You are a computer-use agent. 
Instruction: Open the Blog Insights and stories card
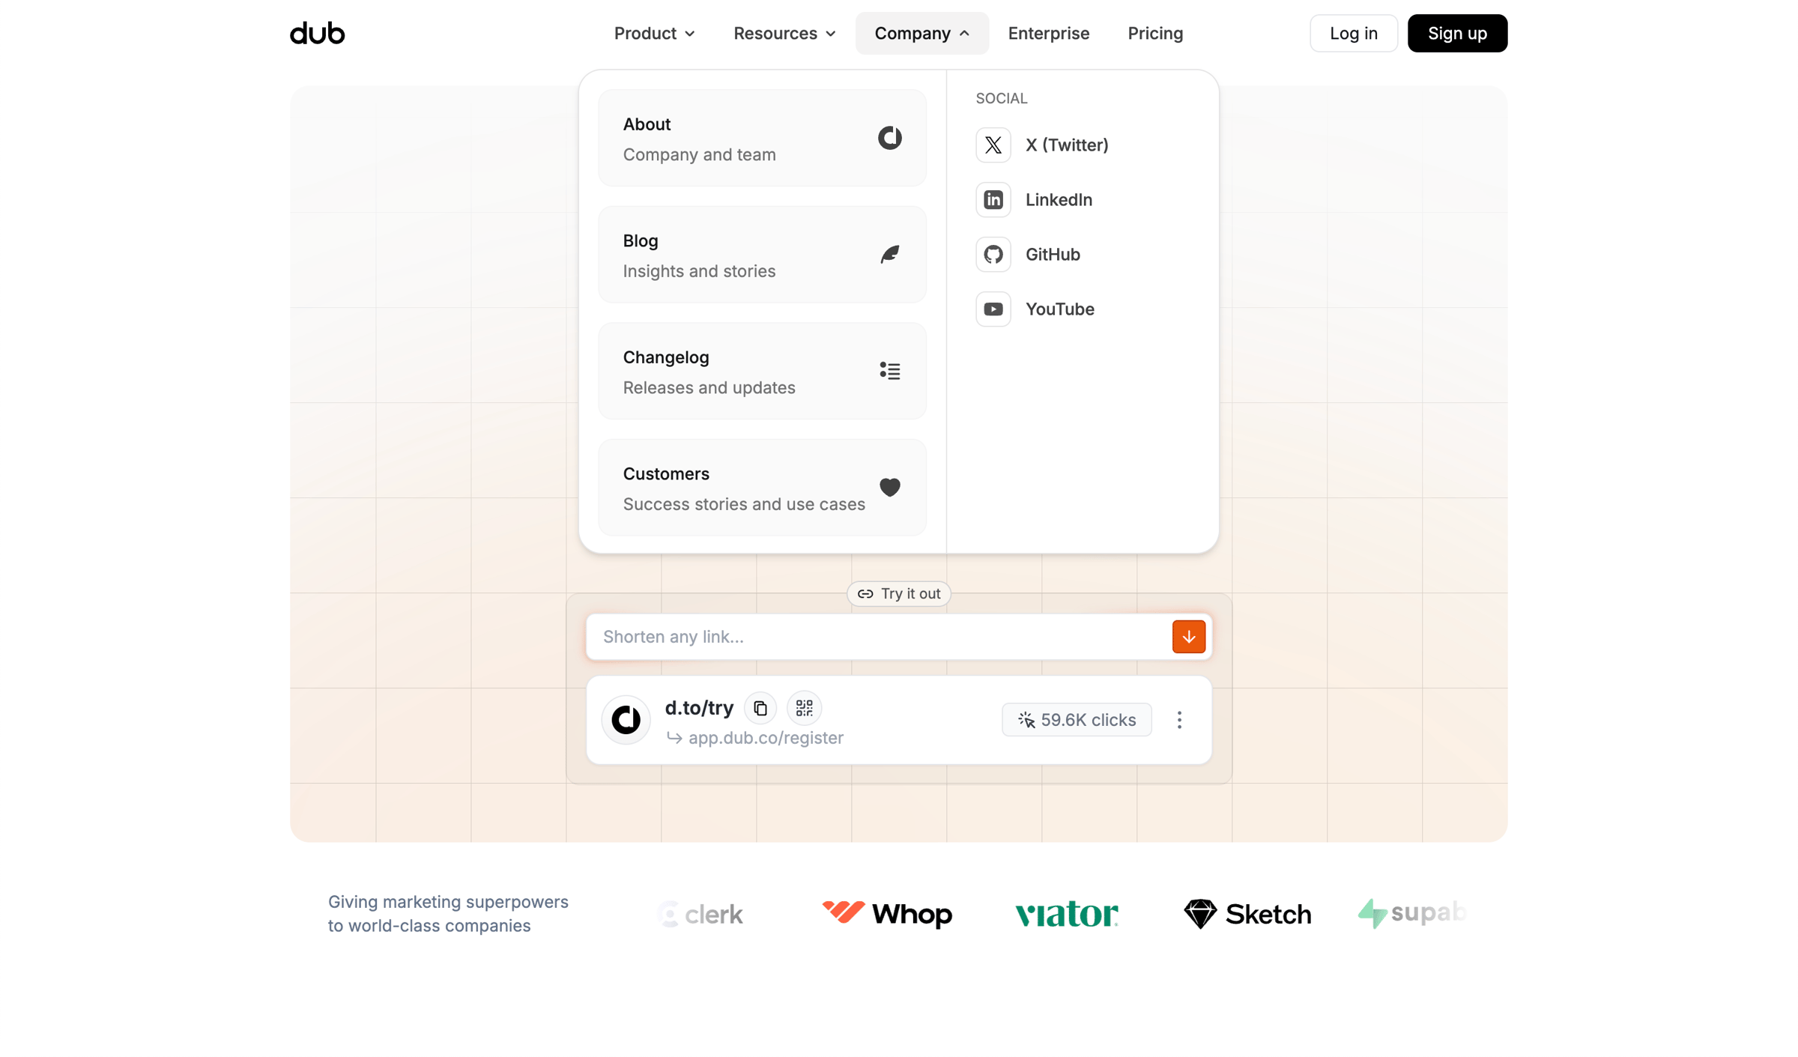pyautogui.click(x=762, y=255)
